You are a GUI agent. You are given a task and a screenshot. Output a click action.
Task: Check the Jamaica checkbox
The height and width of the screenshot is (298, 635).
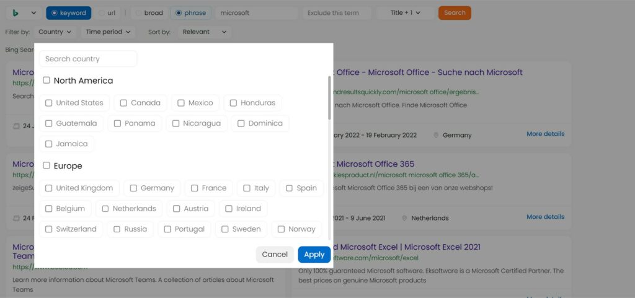[48, 144]
